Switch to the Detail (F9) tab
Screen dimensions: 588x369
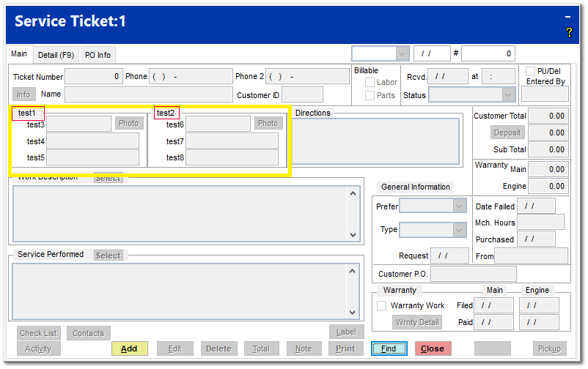click(56, 55)
